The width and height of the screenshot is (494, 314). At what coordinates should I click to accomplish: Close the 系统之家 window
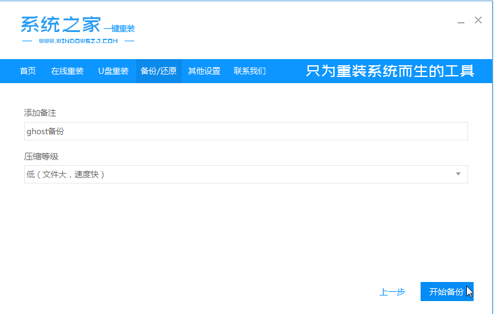(x=478, y=20)
